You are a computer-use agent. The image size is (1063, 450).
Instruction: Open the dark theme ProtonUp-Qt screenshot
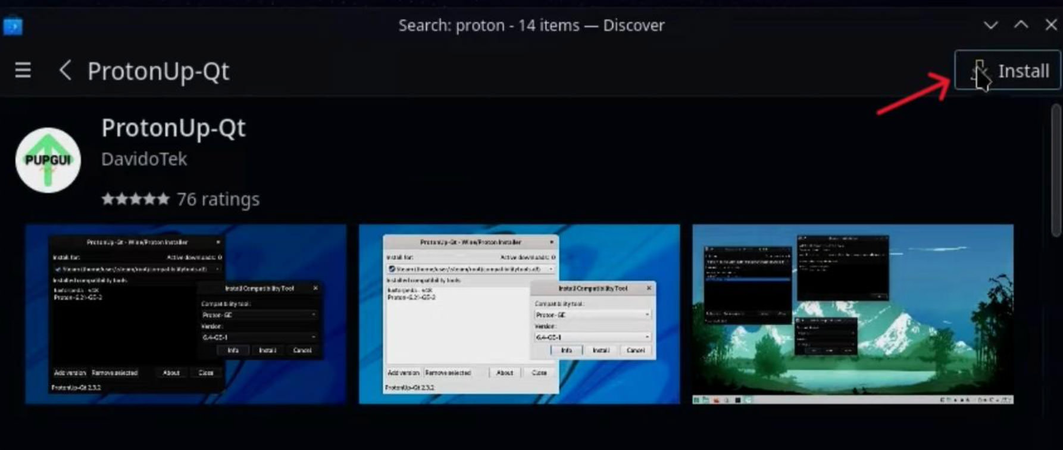(x=186, y=314)
